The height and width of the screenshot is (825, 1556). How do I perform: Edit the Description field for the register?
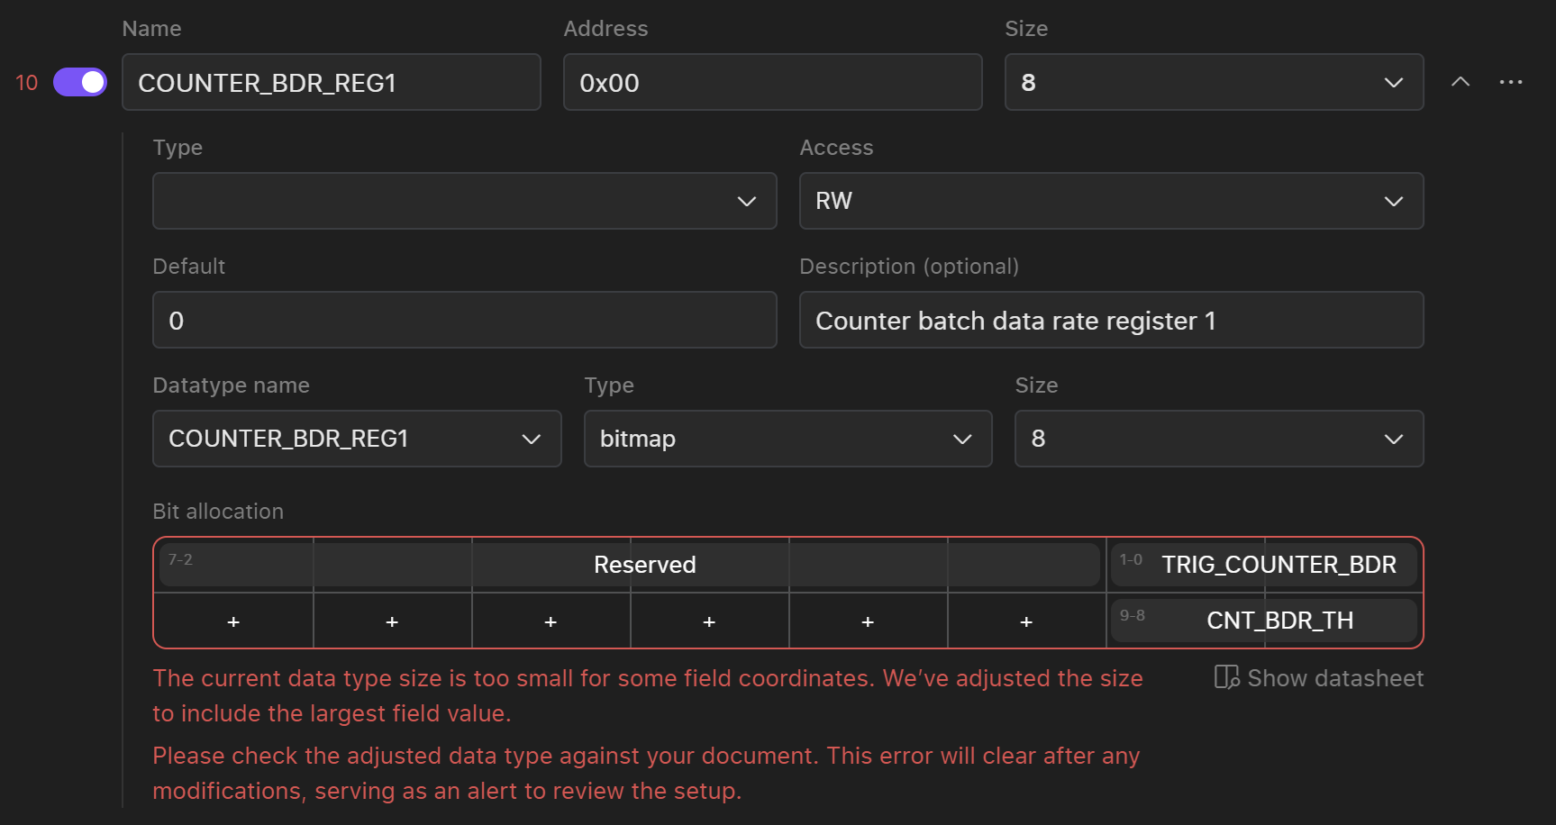[x=1111, y=320]
